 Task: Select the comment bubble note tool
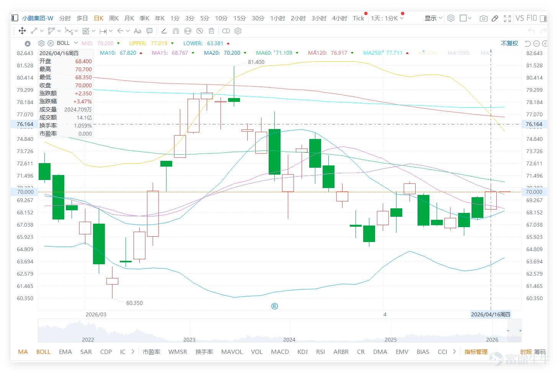150,31
